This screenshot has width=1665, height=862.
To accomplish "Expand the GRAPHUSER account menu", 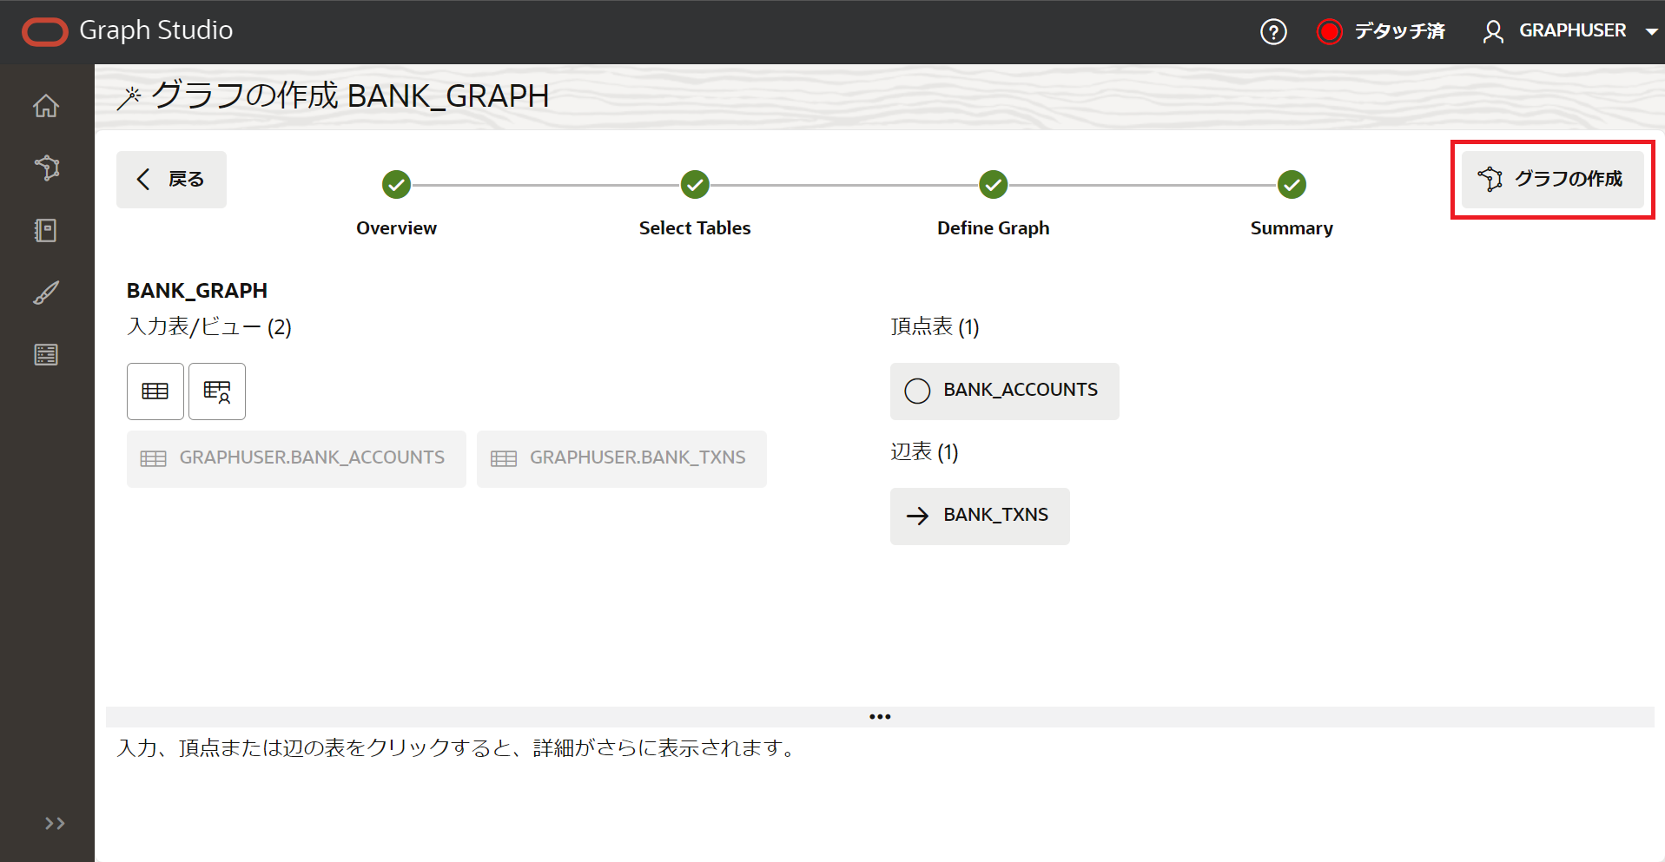I will 1572,31.
